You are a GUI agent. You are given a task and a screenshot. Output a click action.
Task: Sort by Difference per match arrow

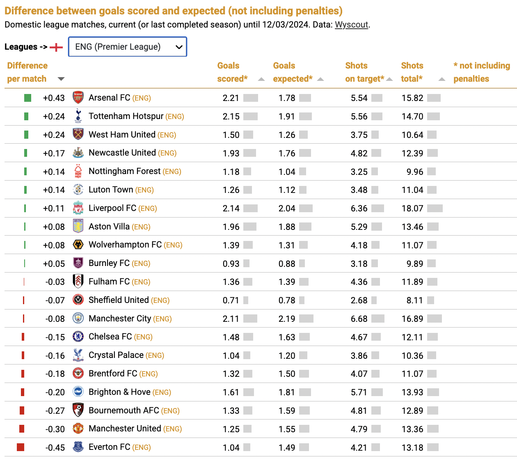61,79
